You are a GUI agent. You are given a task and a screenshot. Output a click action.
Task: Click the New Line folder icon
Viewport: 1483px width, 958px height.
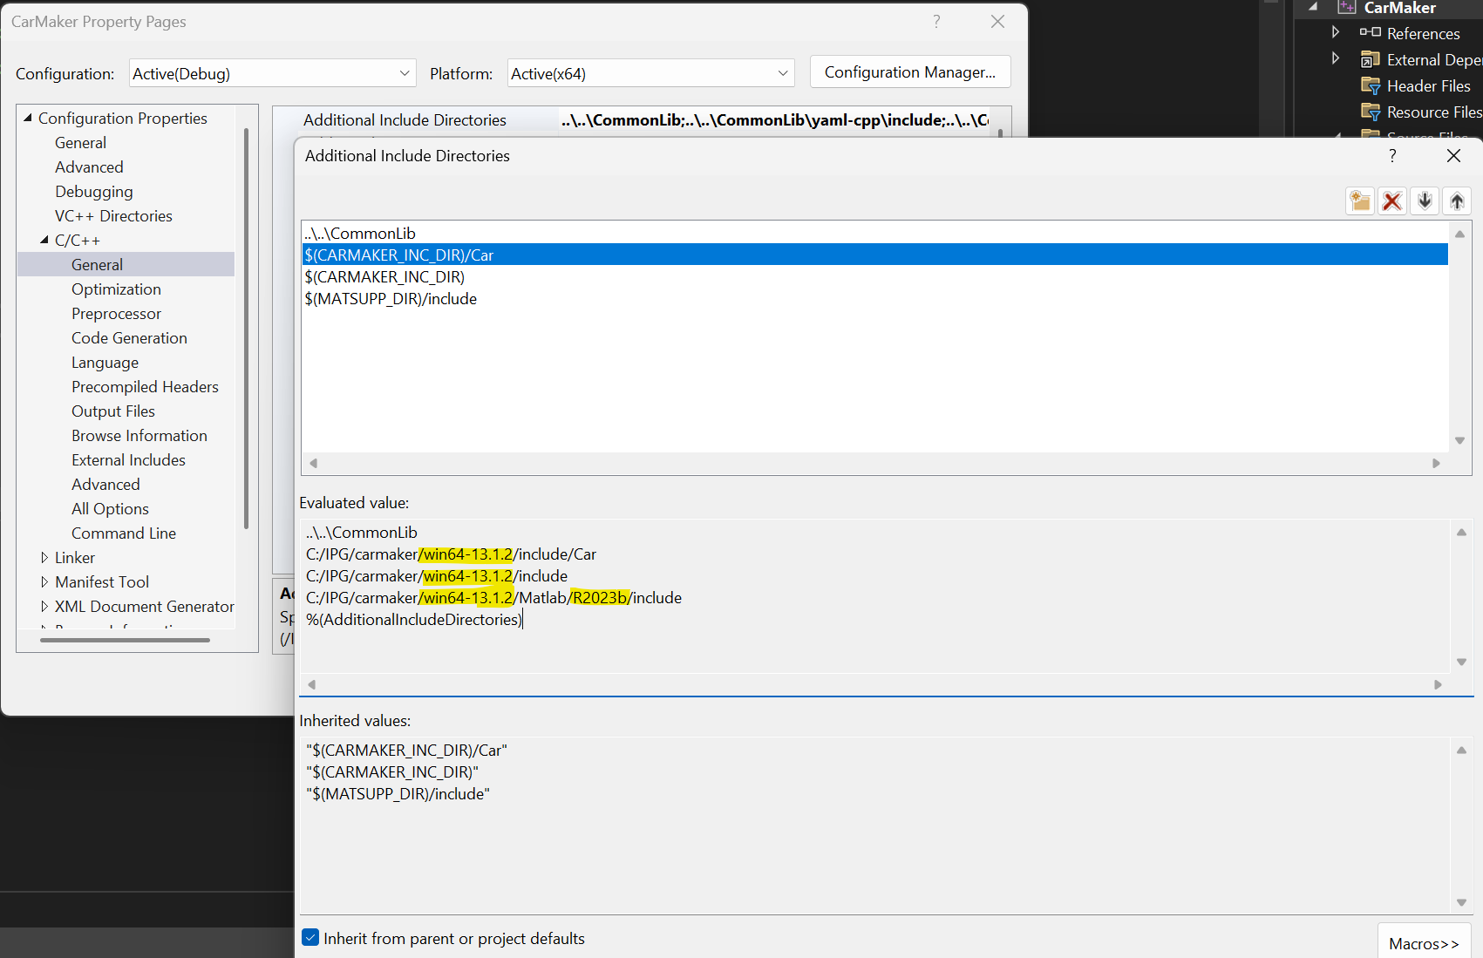[x=1360, y=201]
